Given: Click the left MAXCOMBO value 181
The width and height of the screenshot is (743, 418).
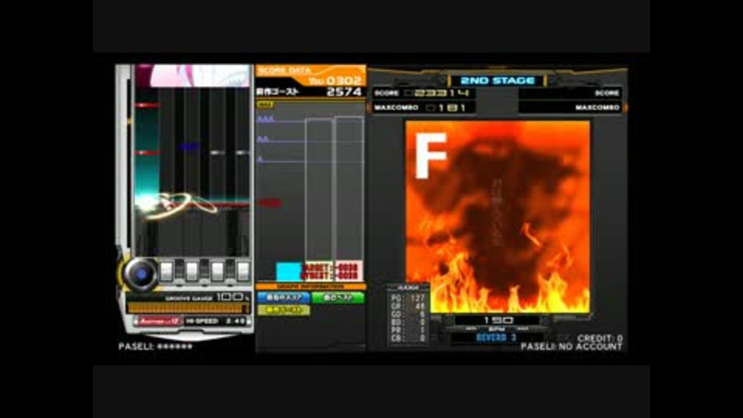Looking at the screenshot, I should coord(446,108).
